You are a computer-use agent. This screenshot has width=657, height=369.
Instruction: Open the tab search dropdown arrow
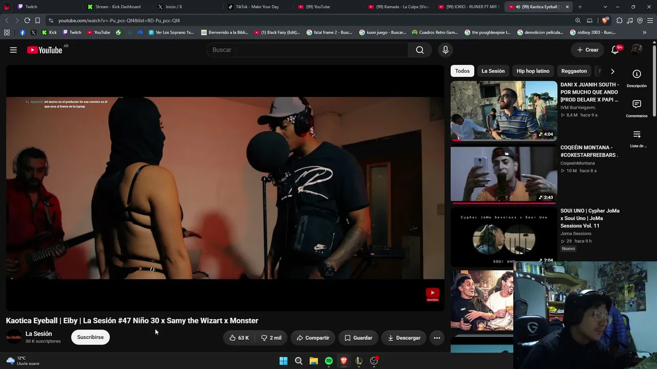(x=605, y=7)
